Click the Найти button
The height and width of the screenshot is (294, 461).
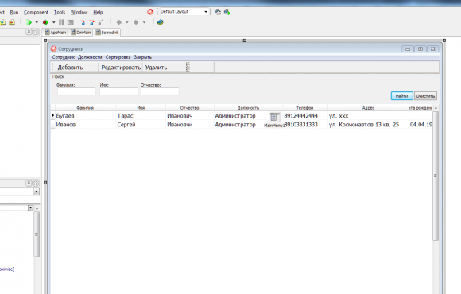click(x=401, y=96)
